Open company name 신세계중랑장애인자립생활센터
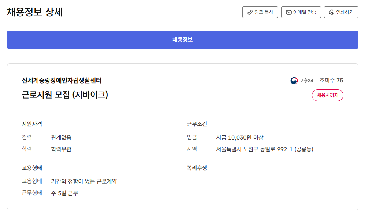 pyautogui.click(x=62, y=81)
